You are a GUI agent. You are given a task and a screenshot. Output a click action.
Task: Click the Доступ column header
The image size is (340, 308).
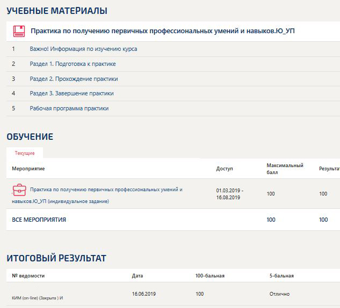pos(225,169)
